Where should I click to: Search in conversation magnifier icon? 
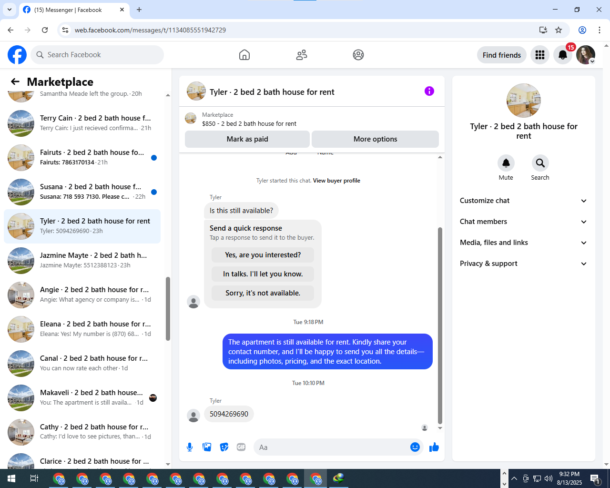tap(540, 163)
